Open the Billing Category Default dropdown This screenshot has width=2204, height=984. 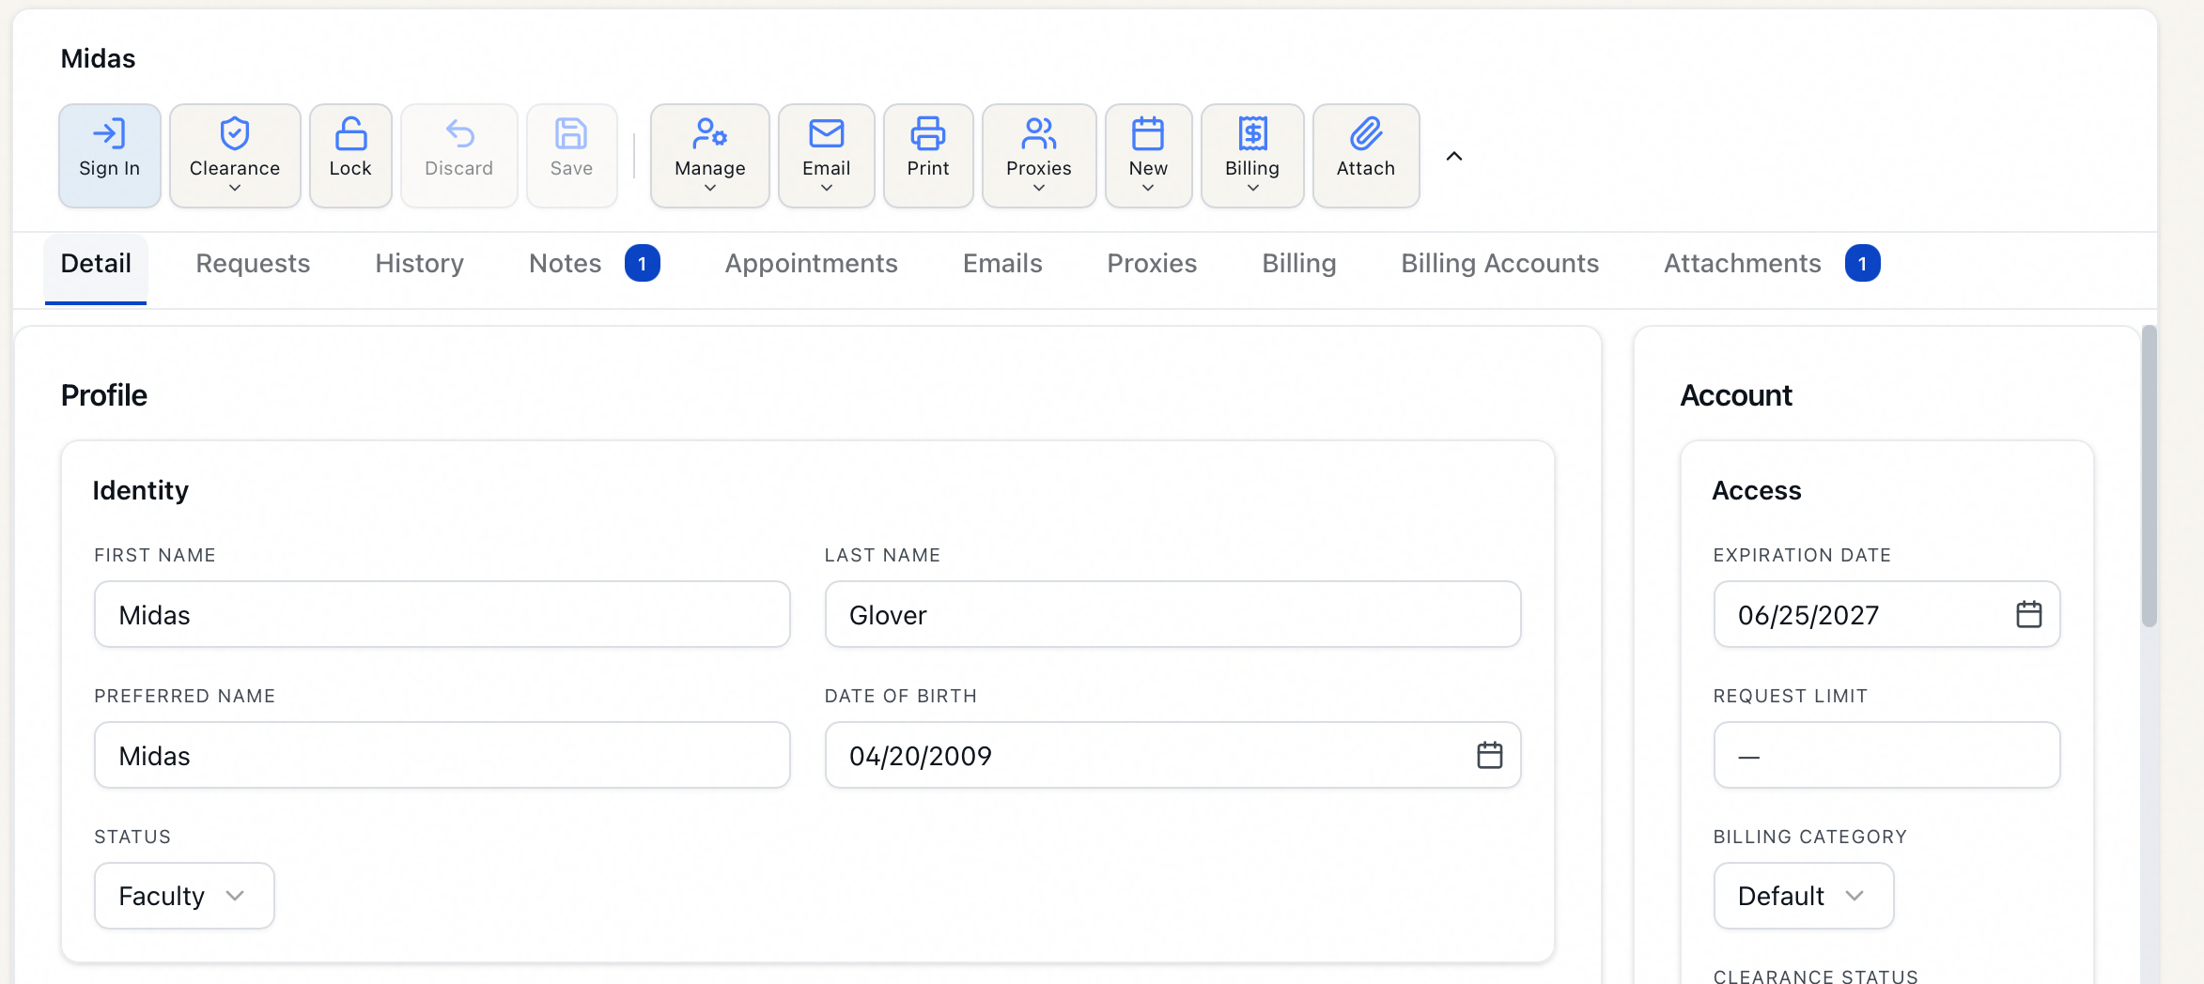[x=1804, y=896]
